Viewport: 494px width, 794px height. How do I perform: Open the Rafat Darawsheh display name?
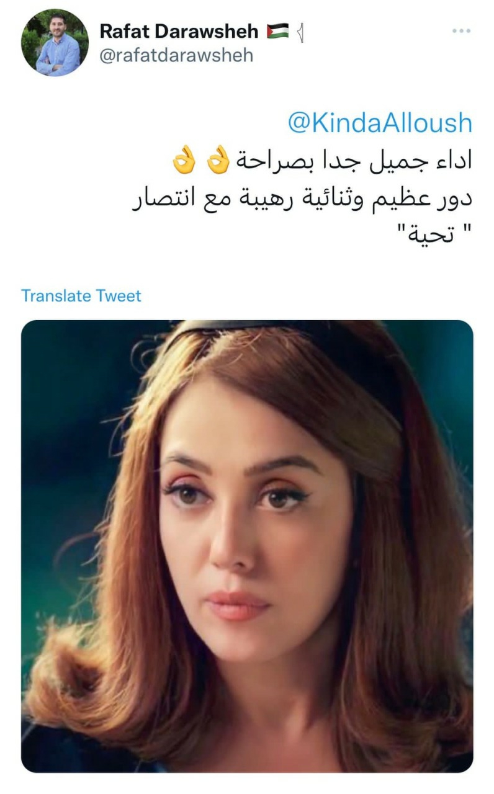[x=179, y=31]
